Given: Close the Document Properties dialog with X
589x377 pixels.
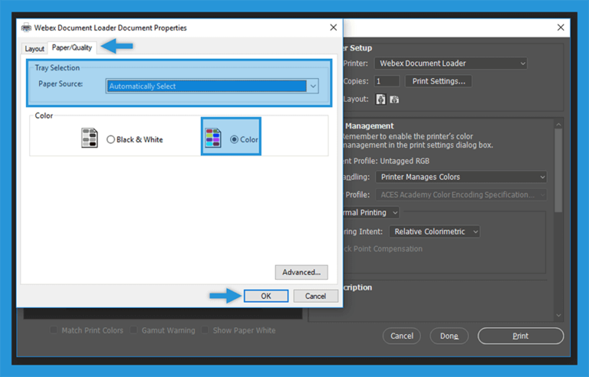Looking at the screenshot, I should coord(333,28).
